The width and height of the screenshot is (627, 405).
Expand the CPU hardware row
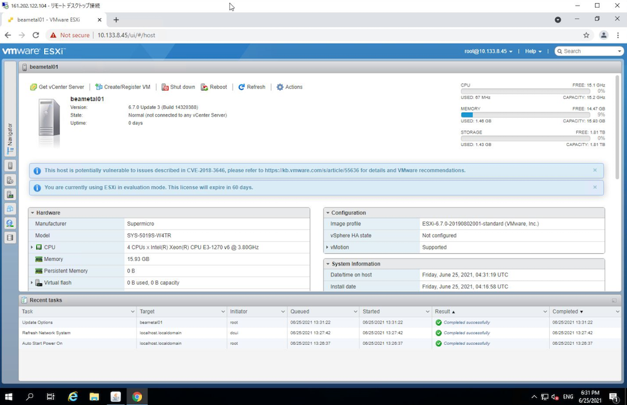point(32,248)
